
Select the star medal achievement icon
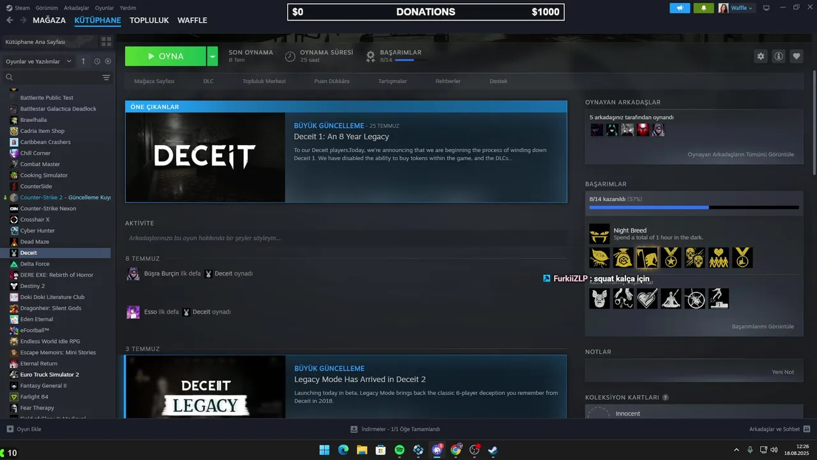[671, 257]
